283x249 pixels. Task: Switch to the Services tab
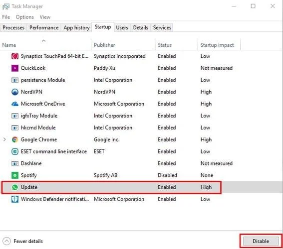click(x=162, y=27)
